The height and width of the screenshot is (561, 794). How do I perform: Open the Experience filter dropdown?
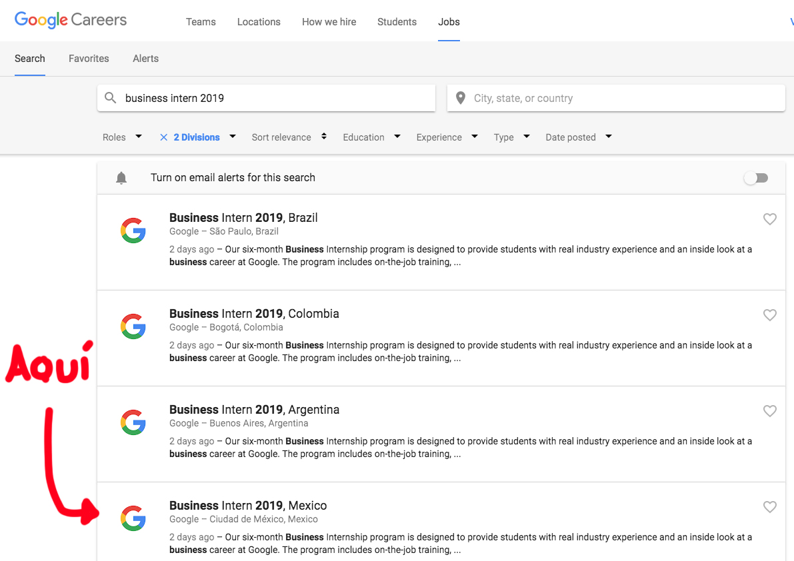447,137
